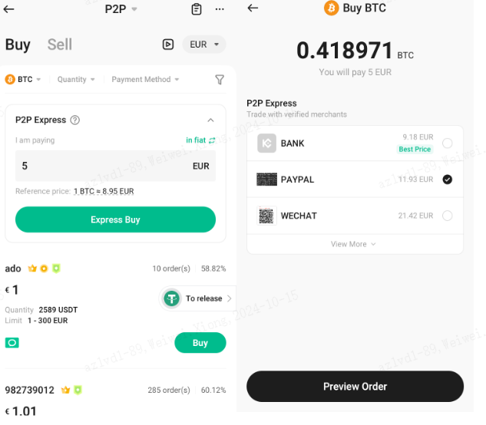Viewport: 486px width, 425px height.
Task: Collapse the P2P Express panel chevron
Action: click(211, 120)
